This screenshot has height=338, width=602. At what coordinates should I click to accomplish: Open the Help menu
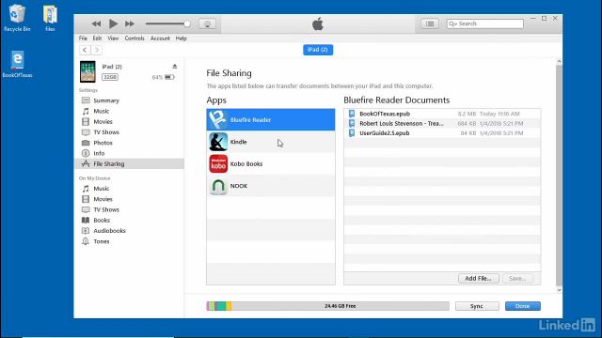coord(181,38)
